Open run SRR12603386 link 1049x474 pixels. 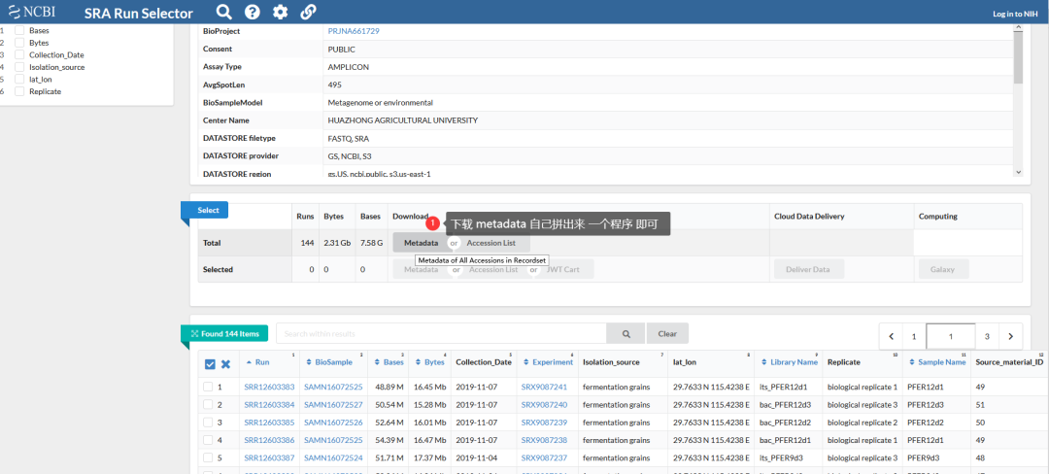point(270,440)
